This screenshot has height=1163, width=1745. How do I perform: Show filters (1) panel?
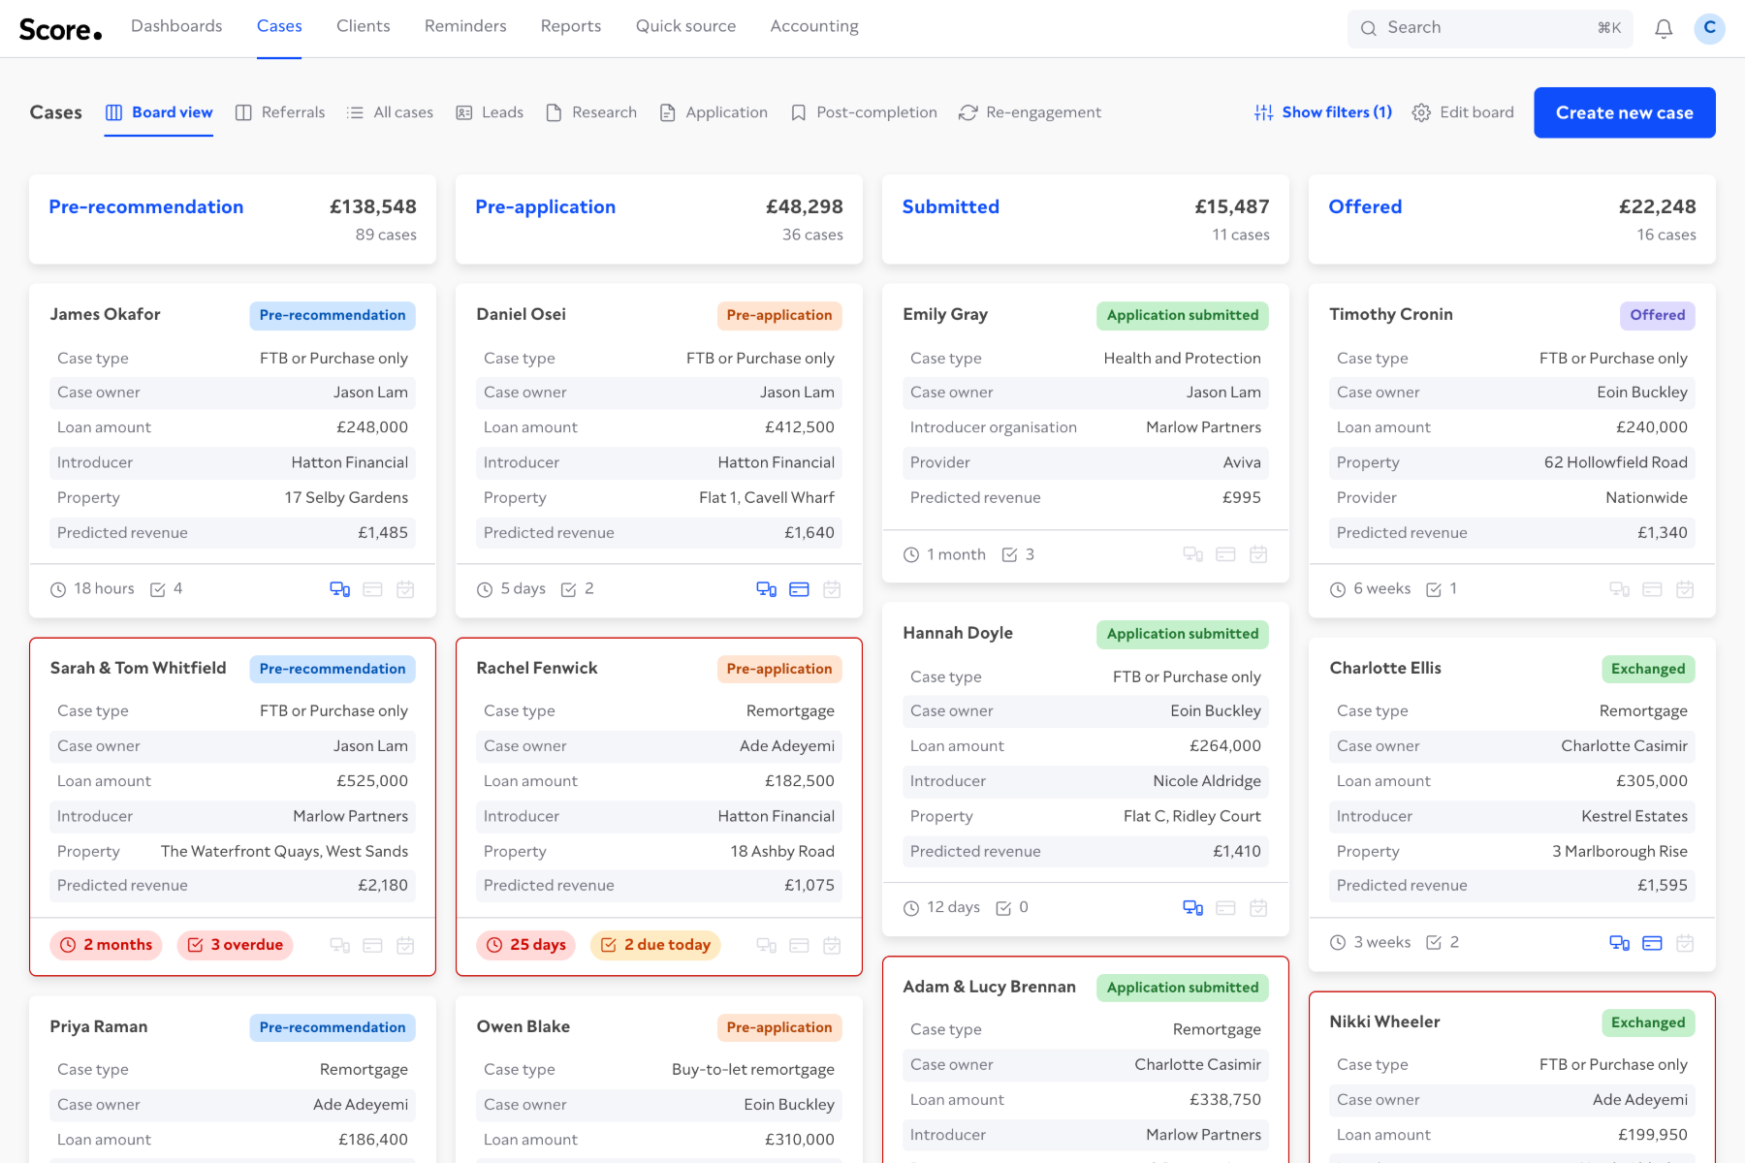[1322, 112]
